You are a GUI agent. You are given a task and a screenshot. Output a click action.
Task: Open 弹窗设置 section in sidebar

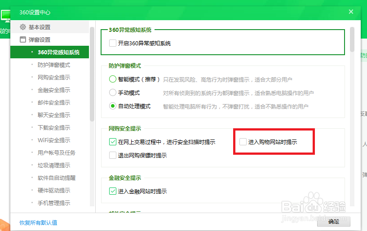pos(49,39)
